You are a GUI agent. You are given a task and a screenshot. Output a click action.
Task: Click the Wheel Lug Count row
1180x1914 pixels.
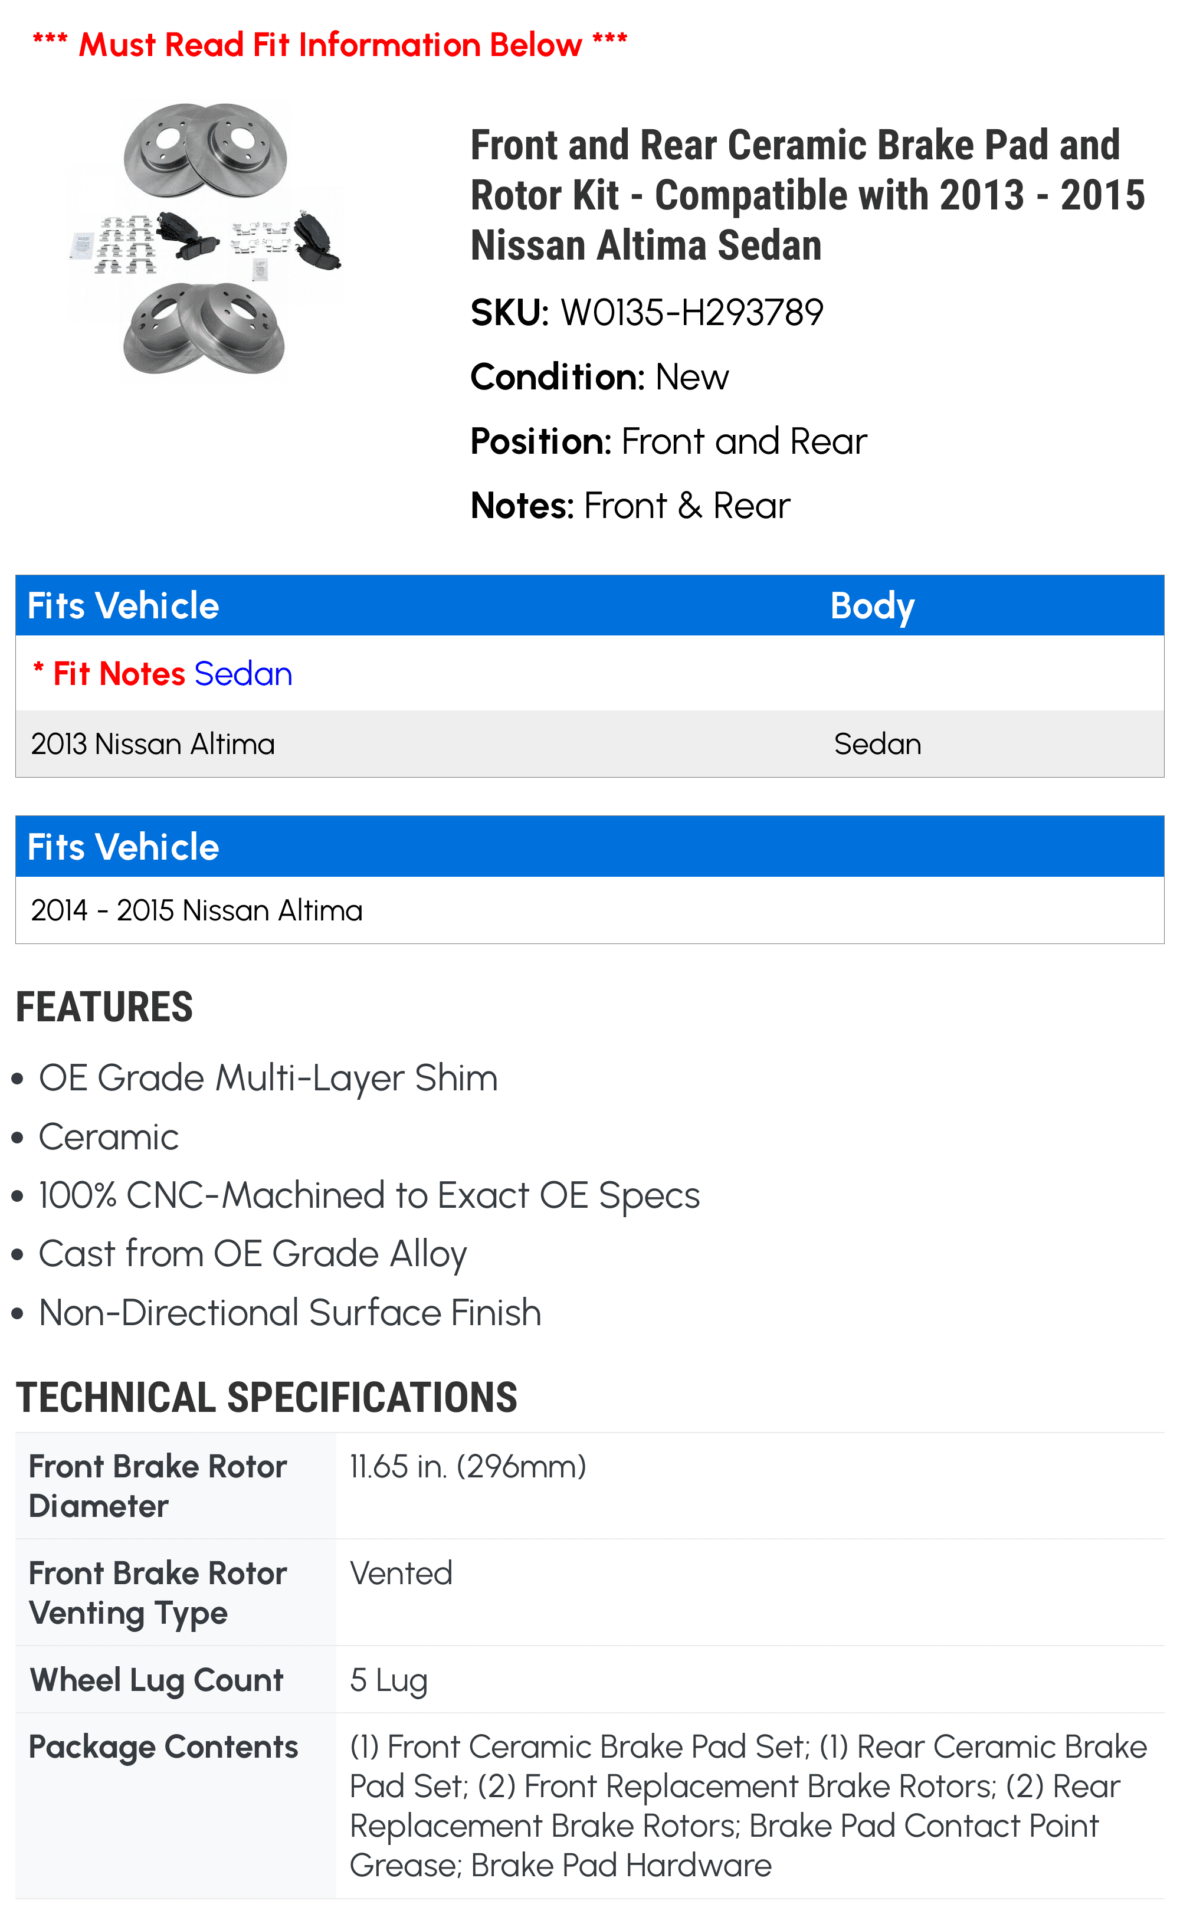pos(590,1679)
